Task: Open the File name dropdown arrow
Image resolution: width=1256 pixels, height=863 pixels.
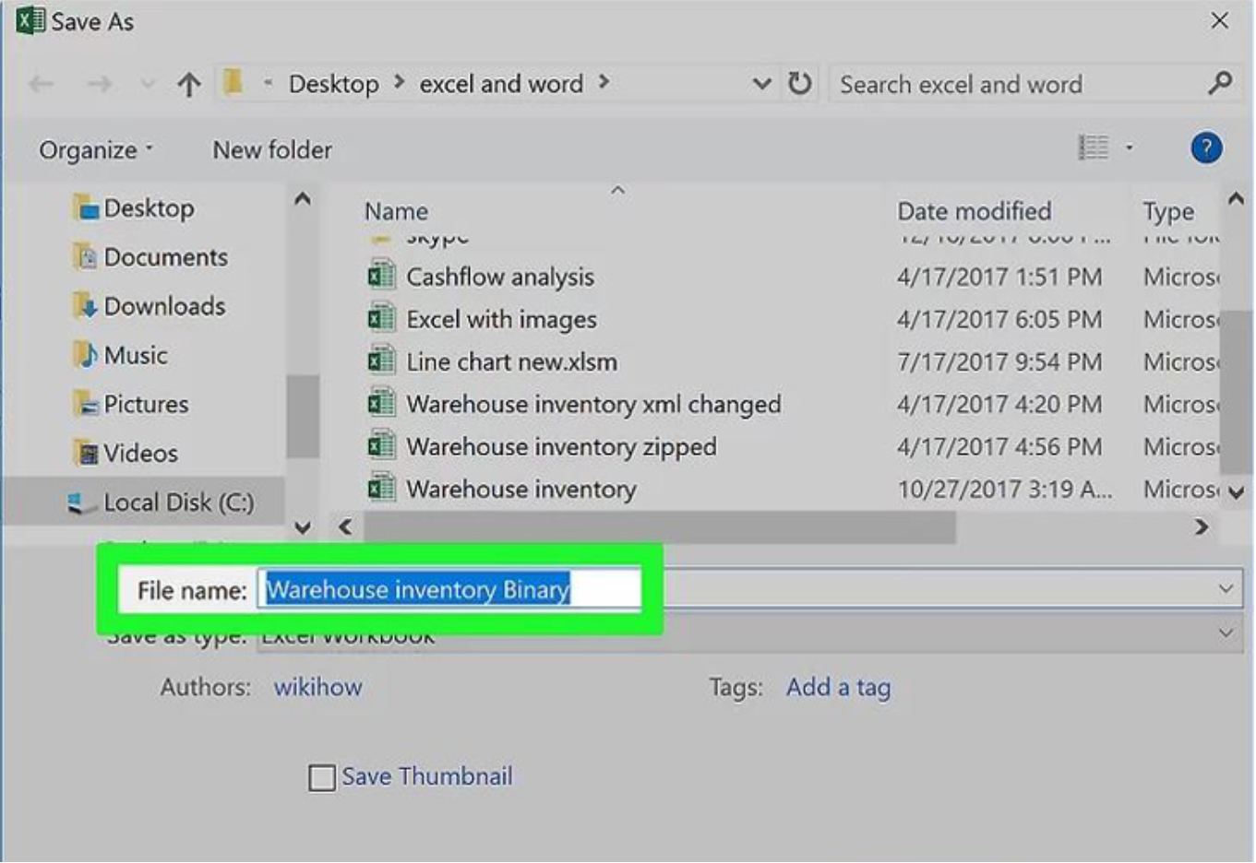Action: [1226, 588]
